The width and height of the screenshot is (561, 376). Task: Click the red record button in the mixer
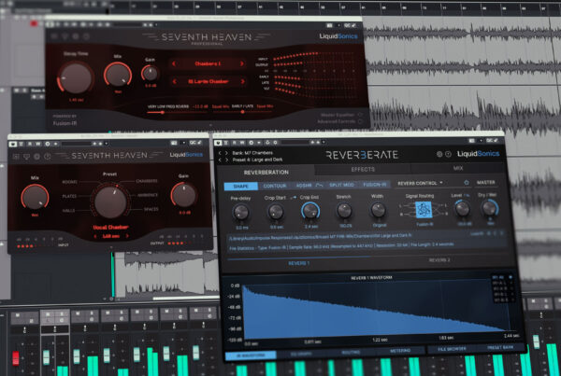16,358
